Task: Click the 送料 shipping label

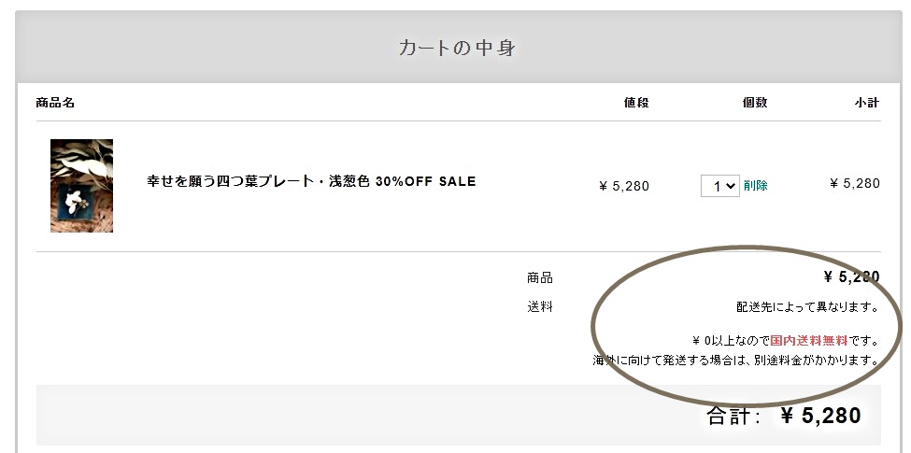Action: click(540, 306)
